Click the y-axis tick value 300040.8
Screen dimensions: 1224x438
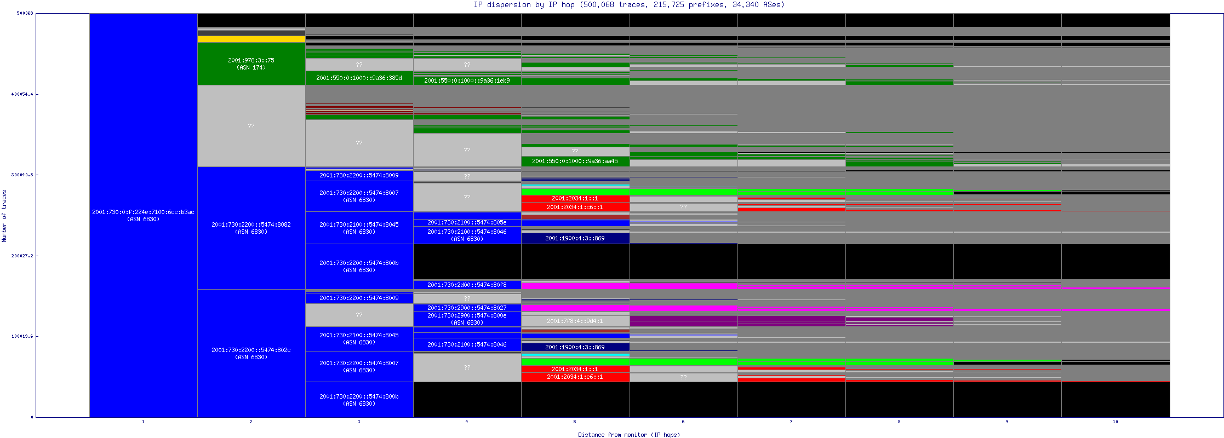click(x=22, y=175)
